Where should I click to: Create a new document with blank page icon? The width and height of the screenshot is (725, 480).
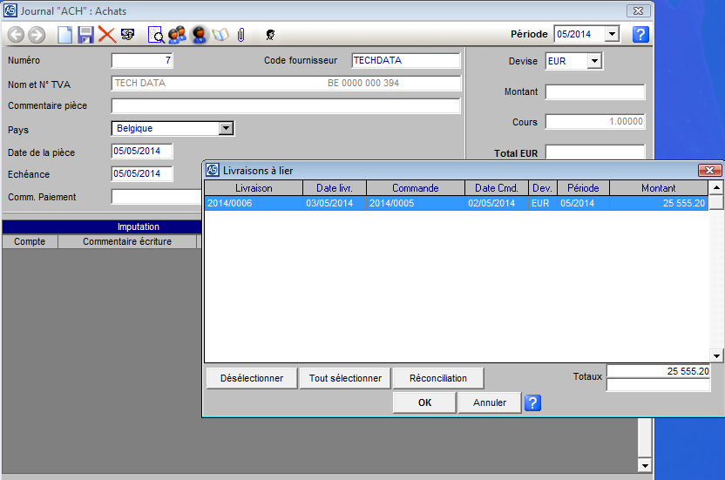pyautogui.click(x=64, y=35)
